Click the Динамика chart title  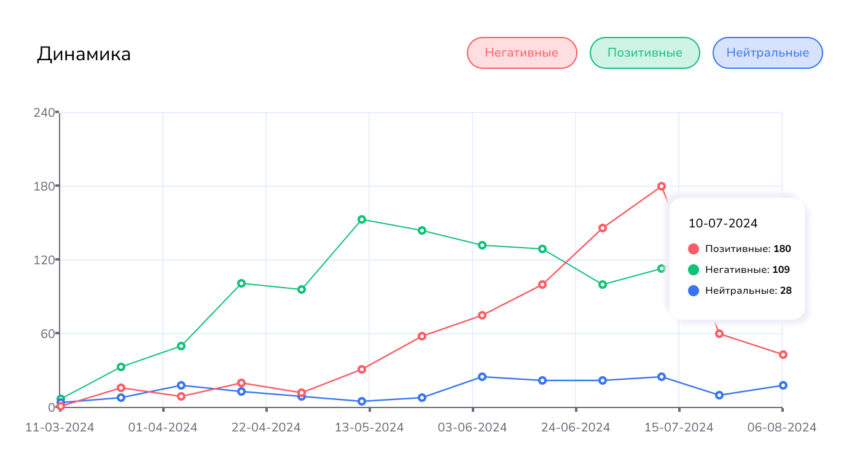[x=84, y=54]
